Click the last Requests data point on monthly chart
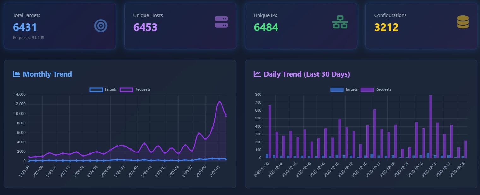This screenshot has height=195, width=480. click(x=226, y=116)
